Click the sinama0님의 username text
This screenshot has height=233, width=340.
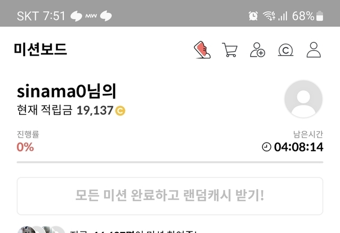pos(66,91)
